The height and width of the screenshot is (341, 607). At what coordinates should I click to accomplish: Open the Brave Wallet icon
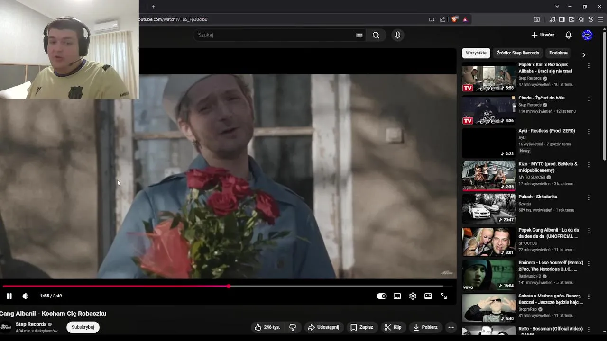pos(571,19)
